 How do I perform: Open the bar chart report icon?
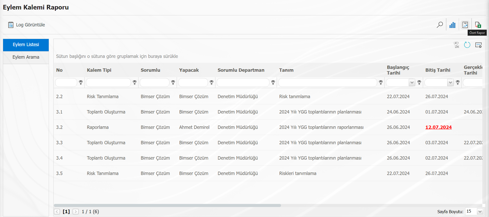pyautogui.click(x=452, y=25)
